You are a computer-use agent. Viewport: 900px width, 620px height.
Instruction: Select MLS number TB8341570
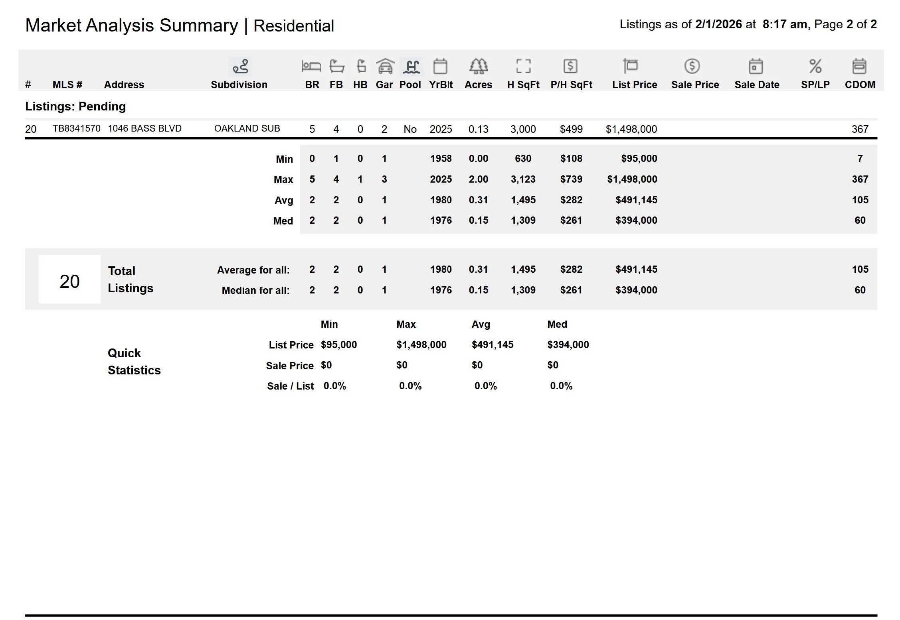pyautogui.click(x=76, y=128)
